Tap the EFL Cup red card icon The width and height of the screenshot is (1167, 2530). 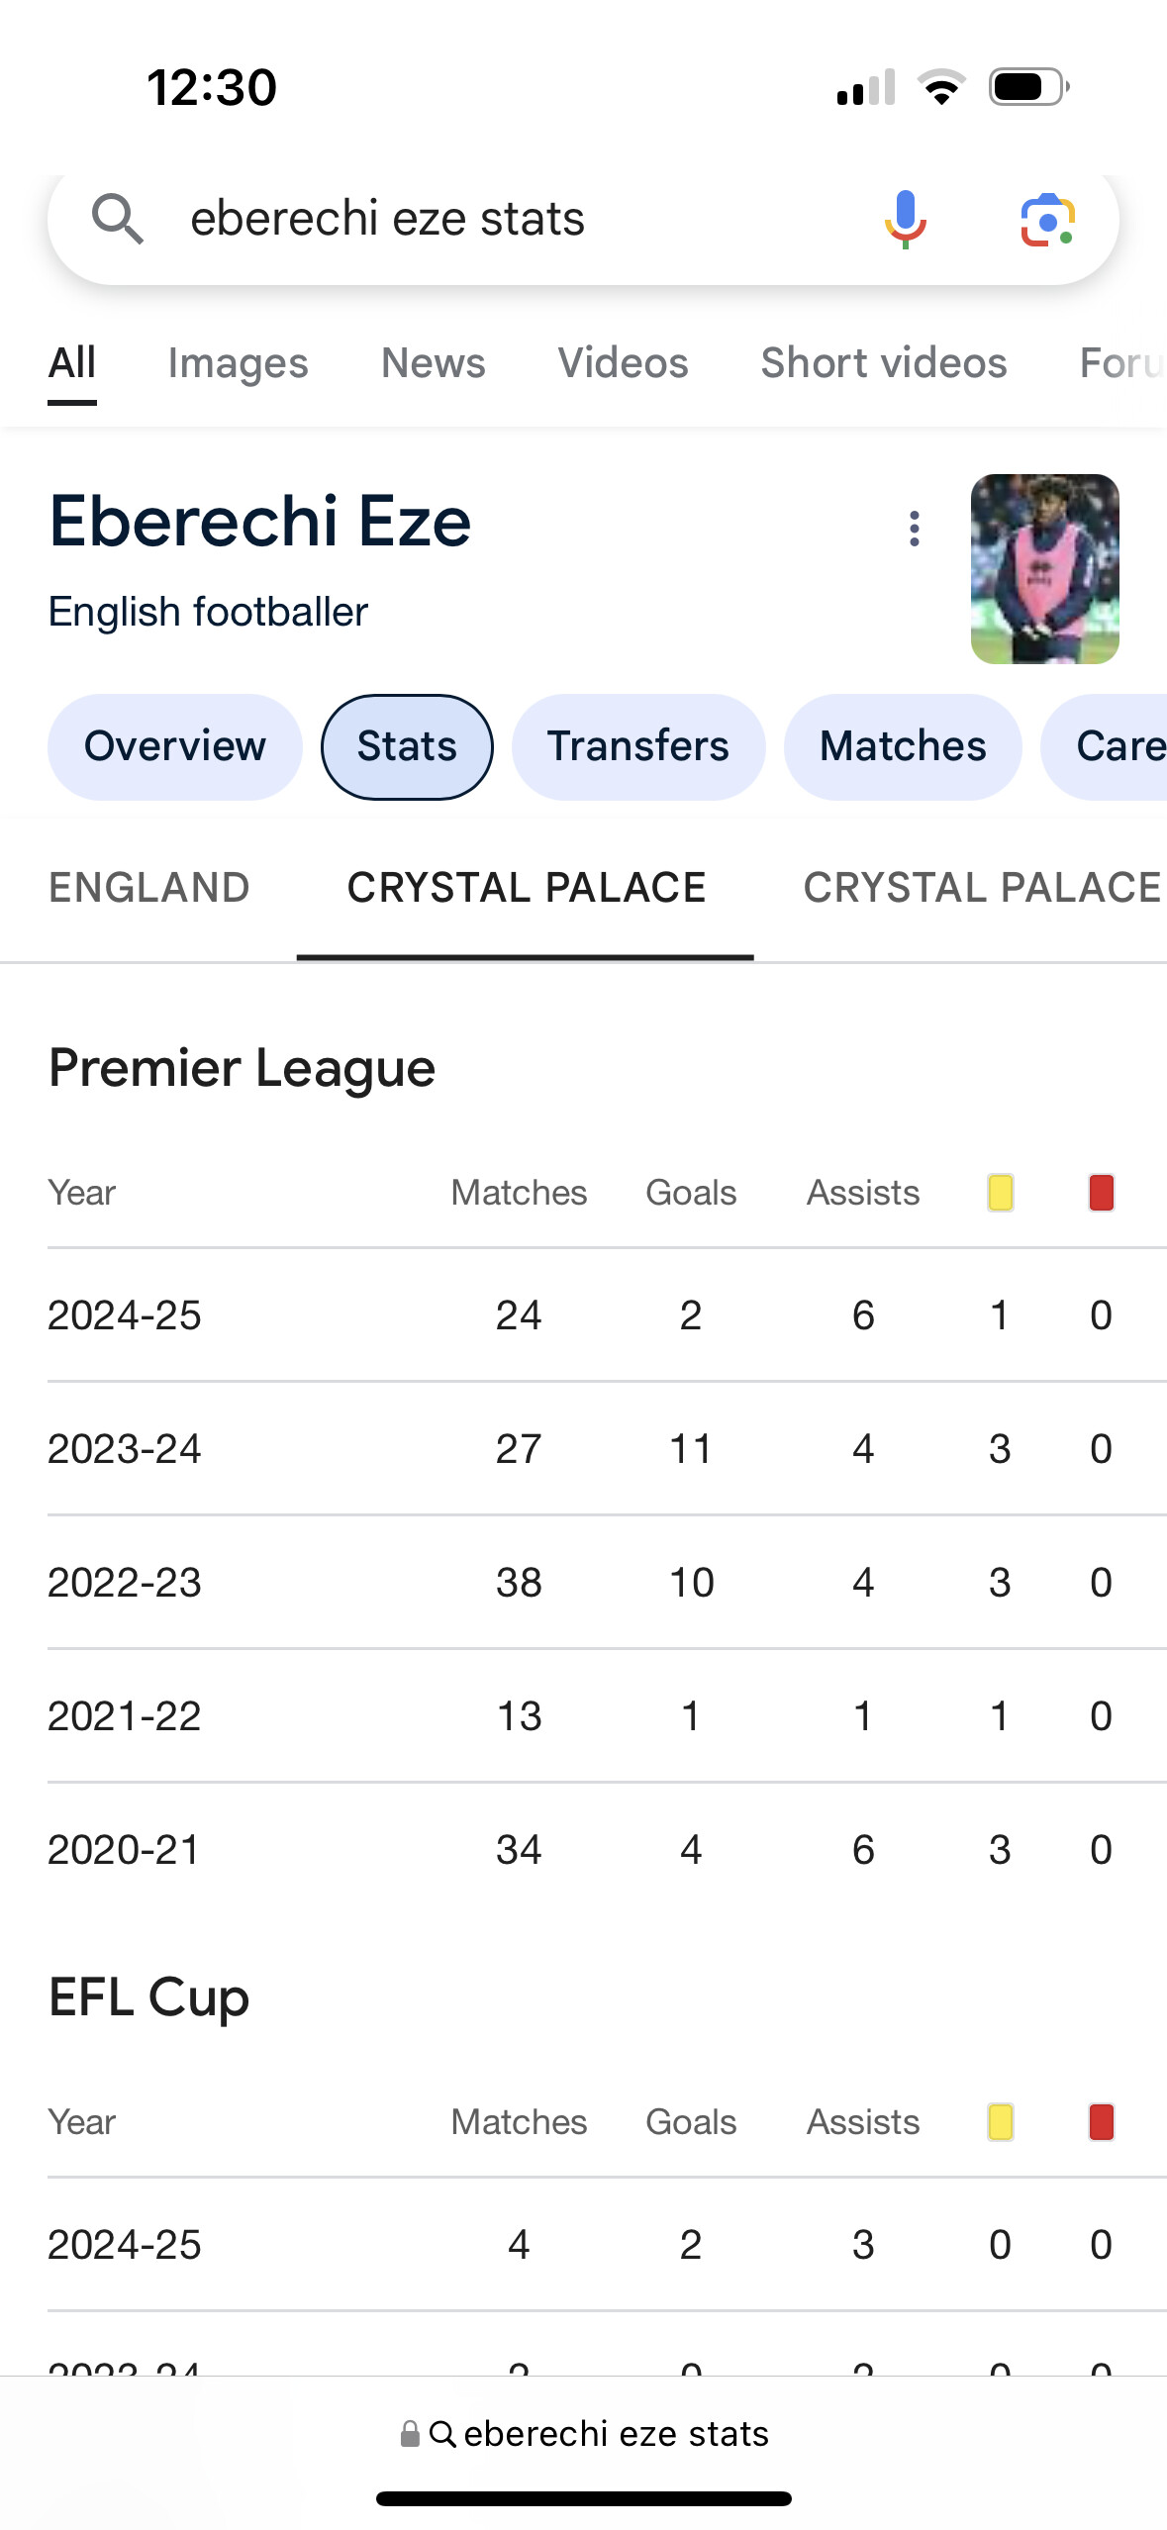tap(1101, 2122)
